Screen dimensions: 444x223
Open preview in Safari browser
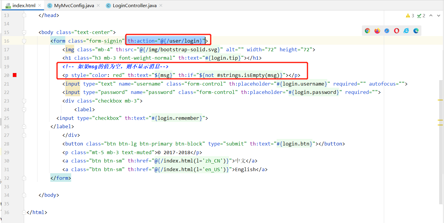pyautogui.click(x=387, y=31)
